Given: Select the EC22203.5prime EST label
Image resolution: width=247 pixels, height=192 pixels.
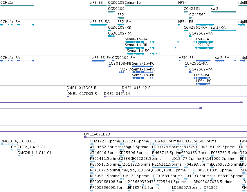Looking at the screenshot, I should (x=147, y=159).
